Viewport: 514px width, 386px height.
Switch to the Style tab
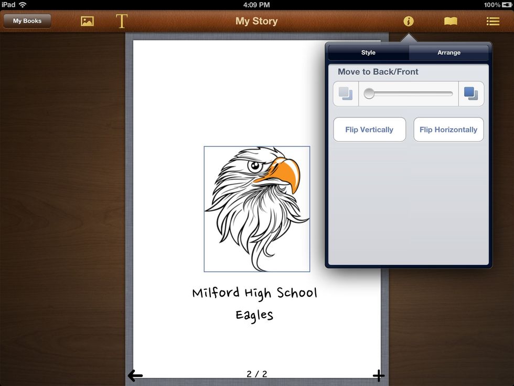tap(368, 53)
